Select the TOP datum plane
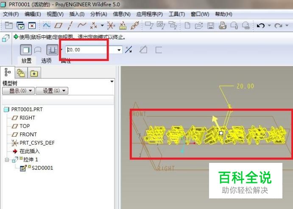 click(21, 126)
